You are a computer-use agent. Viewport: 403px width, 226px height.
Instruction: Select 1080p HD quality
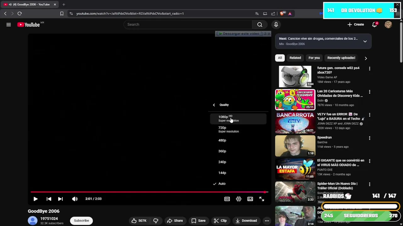(238, 119)
